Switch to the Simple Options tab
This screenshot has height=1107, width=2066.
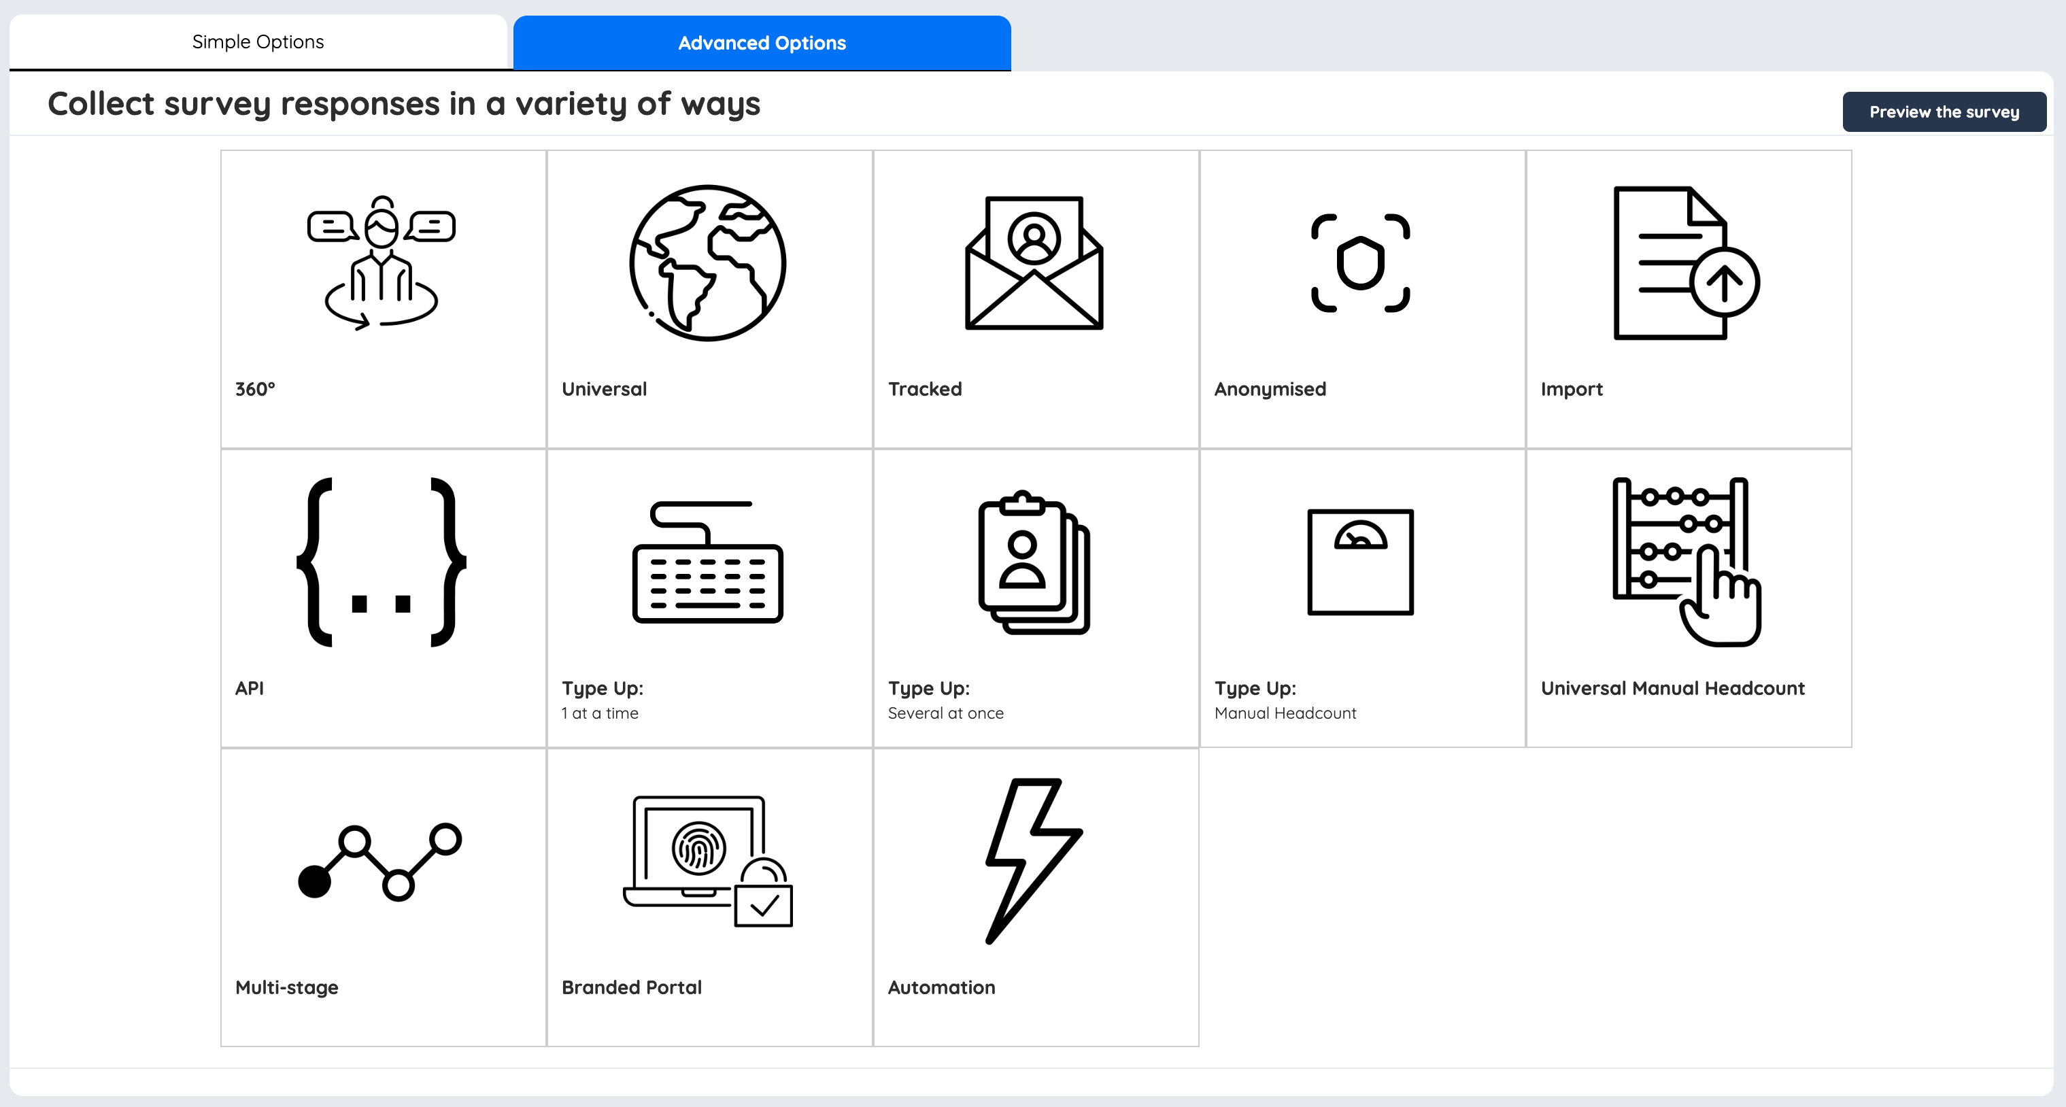click(x=258, y=41)
